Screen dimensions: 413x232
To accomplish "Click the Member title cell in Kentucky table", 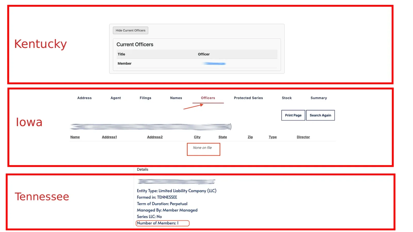I will pos(124,63).
